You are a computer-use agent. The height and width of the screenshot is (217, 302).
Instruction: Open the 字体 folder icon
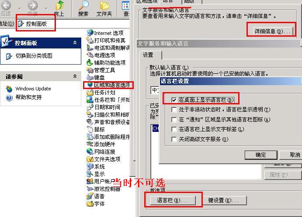click(x=90, y=203)
